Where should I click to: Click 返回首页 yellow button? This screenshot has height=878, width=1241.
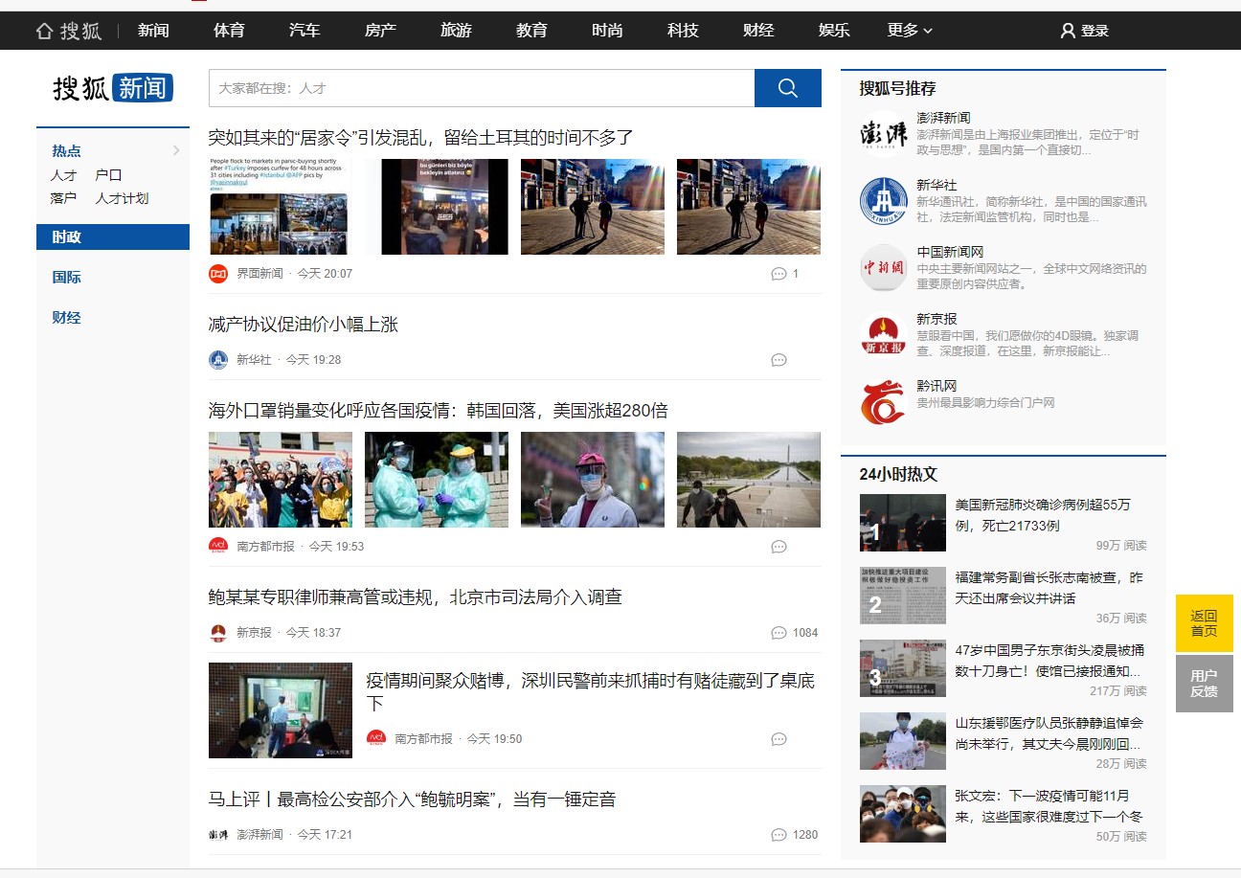coord(1205,623)
